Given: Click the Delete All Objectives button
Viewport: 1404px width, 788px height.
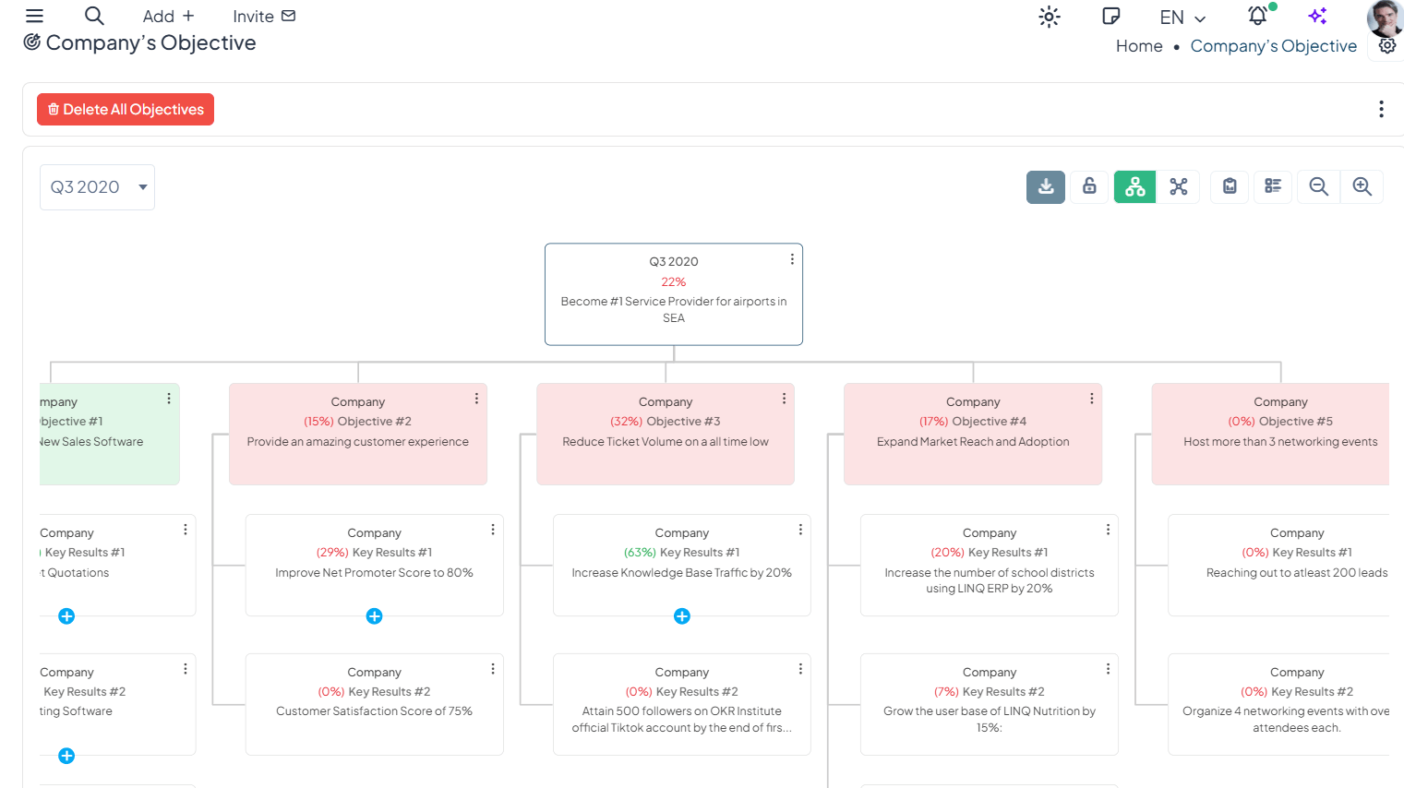Looking at the screenshot, I should 126,110.
